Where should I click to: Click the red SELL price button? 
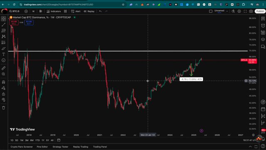tap(14, 22)
